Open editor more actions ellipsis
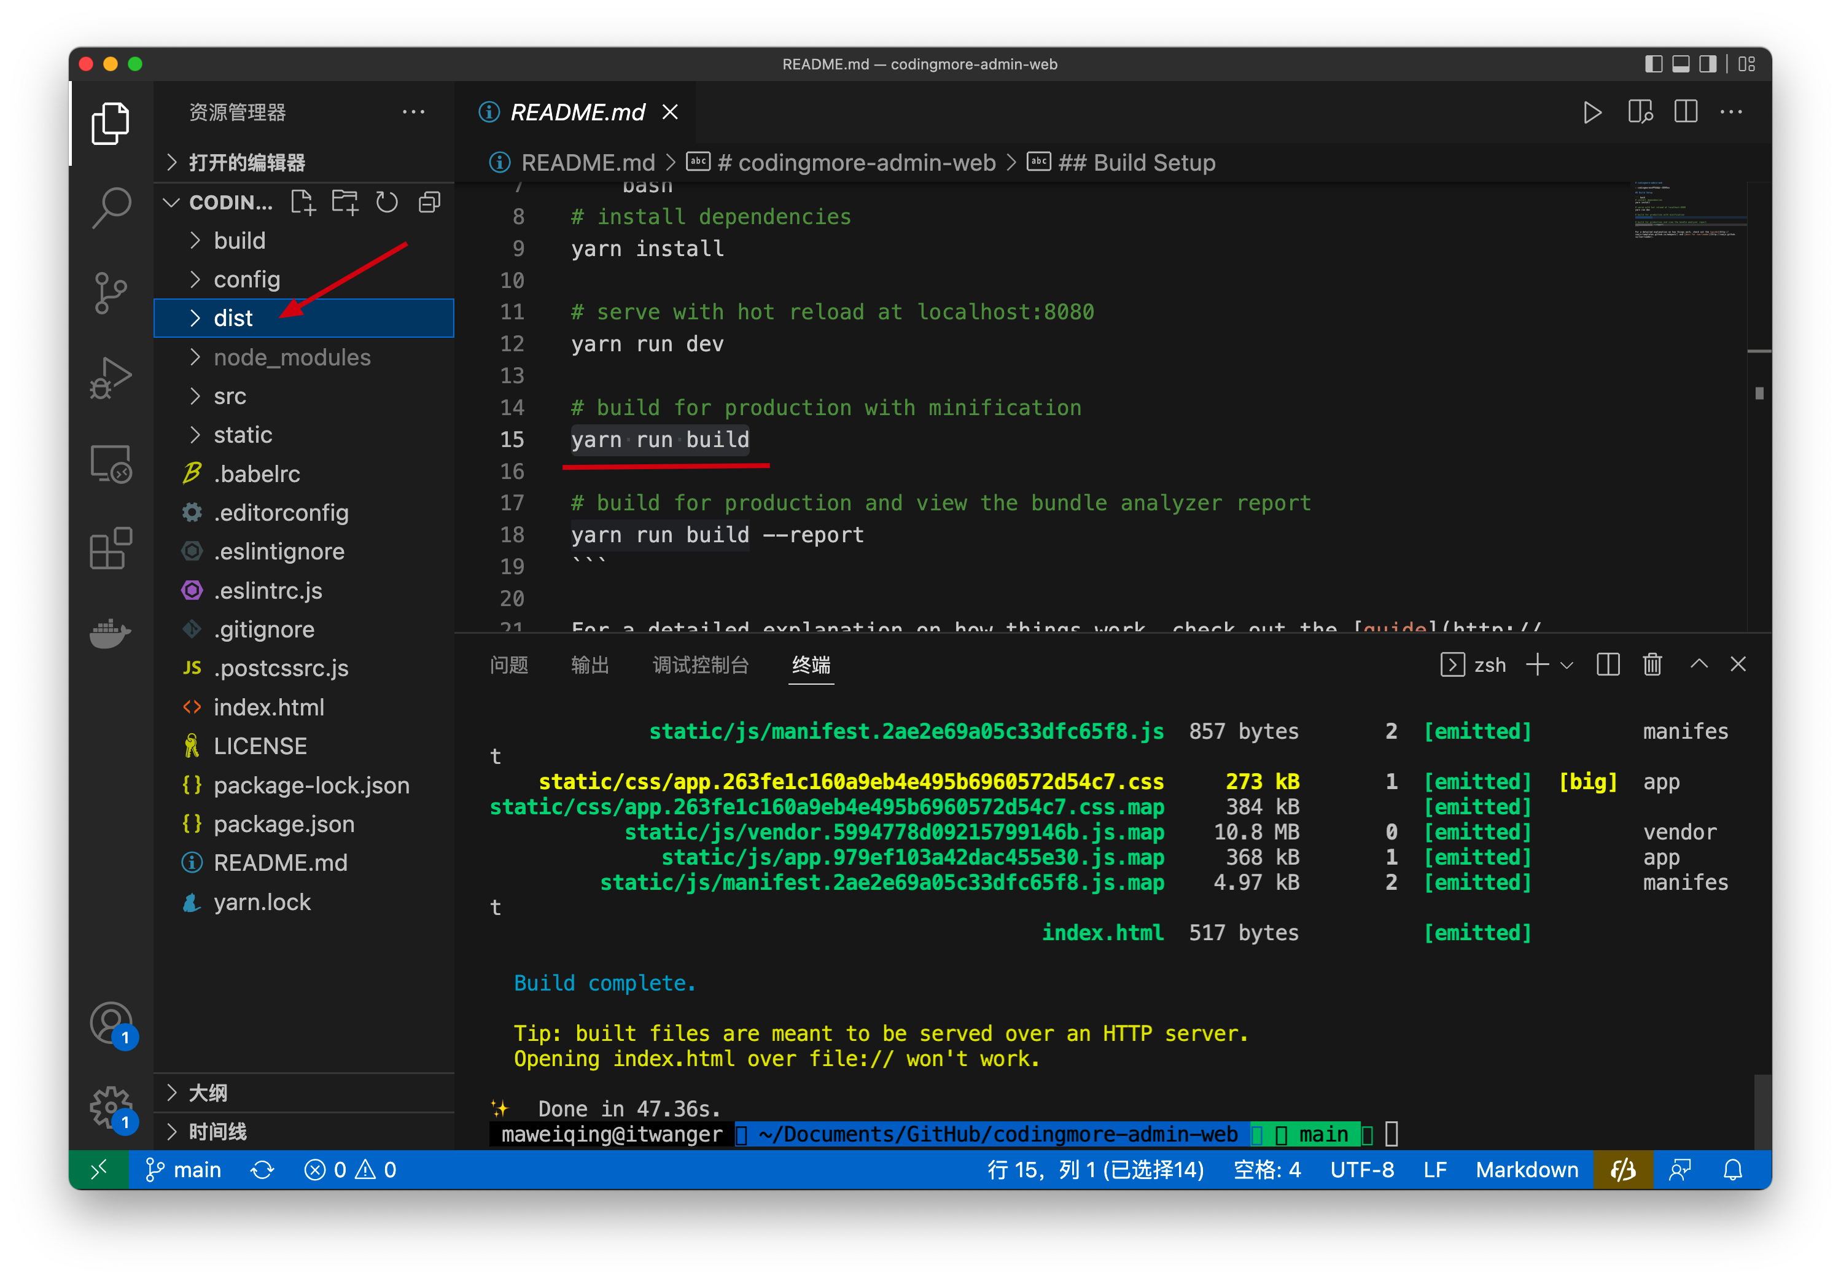 [1731, 112]
